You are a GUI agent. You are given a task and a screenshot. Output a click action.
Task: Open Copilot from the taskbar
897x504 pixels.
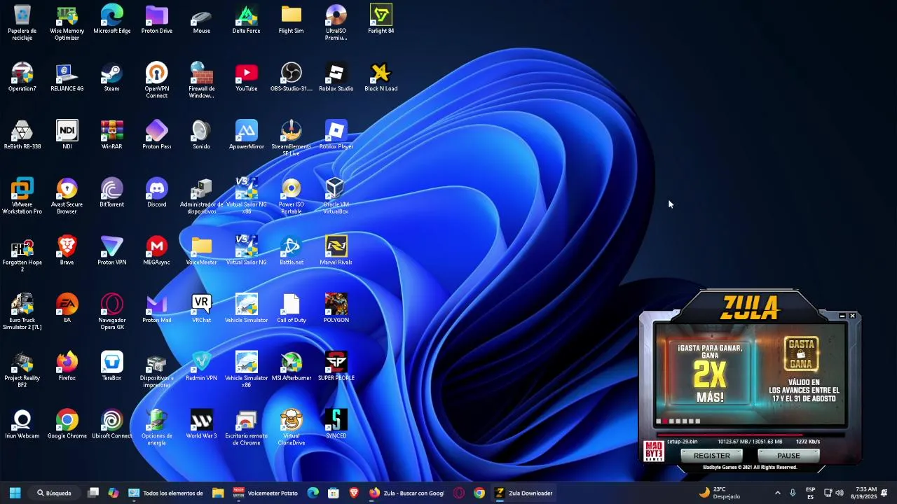click(x=114, y=493)
